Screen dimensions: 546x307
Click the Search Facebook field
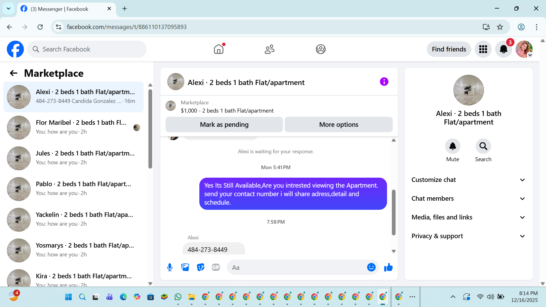(x=87, y=49)
